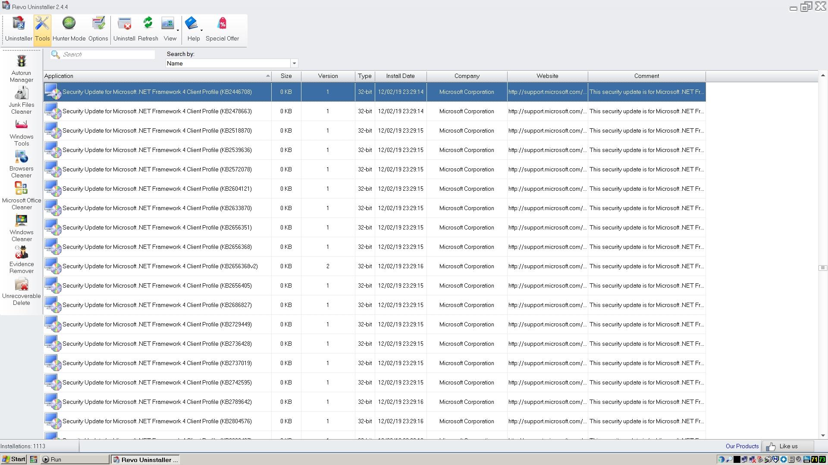This screenshot has height=465, width=828.
Task: Click the Our Products link
Action: (742, 446)
